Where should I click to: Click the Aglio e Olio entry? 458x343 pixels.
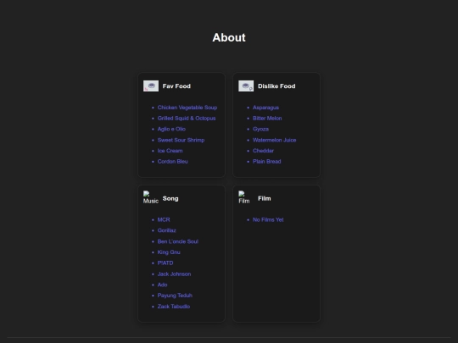(x=171, y=130)
